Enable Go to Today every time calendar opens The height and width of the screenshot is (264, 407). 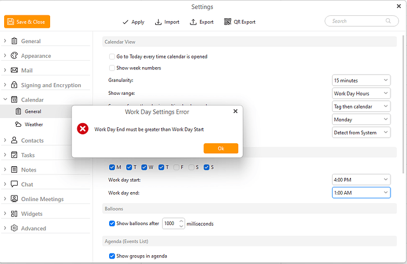(x=112, y=57)
